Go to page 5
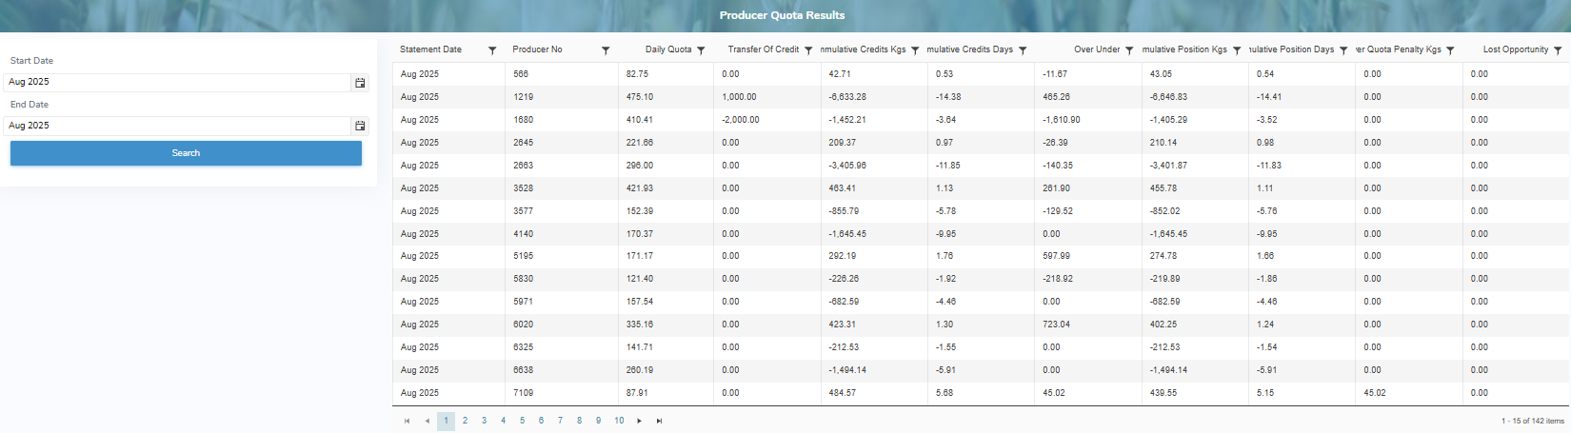The image size is (1571, 433). 522,421
